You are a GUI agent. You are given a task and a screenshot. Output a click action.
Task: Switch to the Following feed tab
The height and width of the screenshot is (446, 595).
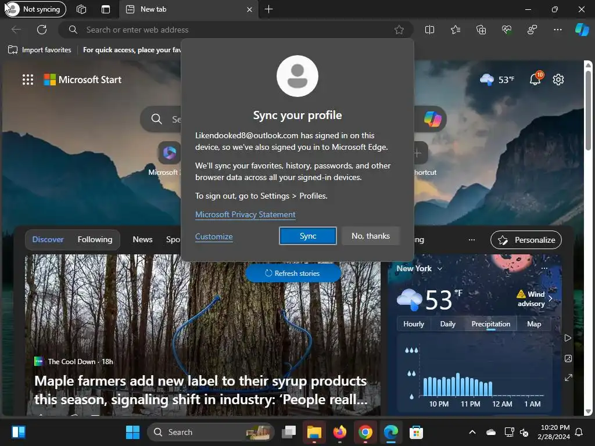(x=95, y=239)
